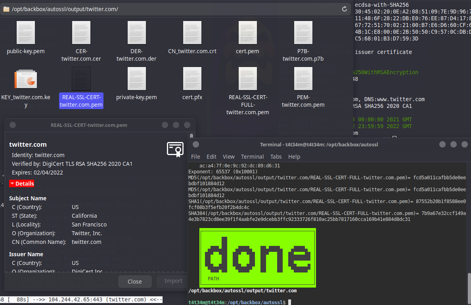This screenshot has height=305, width=471.
Task: Click the terminal prompt t4t34m@t4t34m
Action: pos(206,302)
